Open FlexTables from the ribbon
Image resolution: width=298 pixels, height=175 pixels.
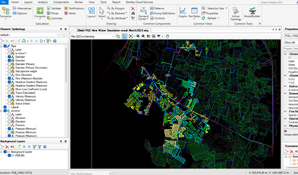[x=193, y=11]
